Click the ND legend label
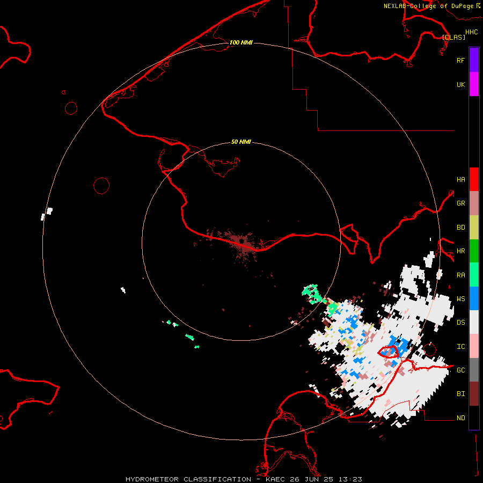The image size is (483, 483). click(x=460, y=418)
